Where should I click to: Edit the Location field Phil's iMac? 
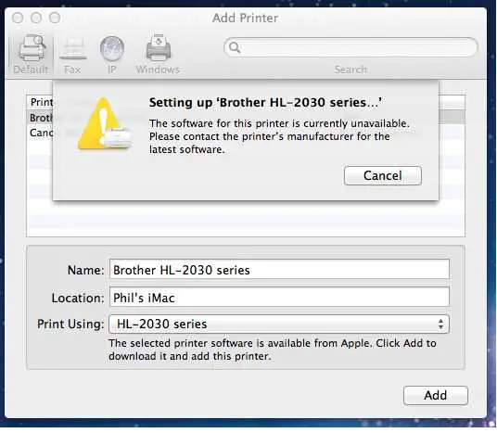279,298
